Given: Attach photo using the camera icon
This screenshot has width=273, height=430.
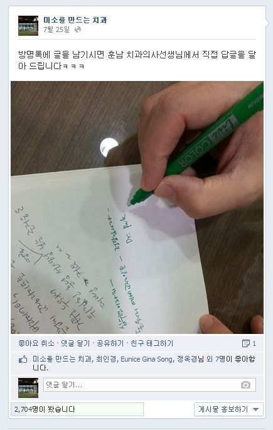Looking at the screenshot, I should coord(245,385).
